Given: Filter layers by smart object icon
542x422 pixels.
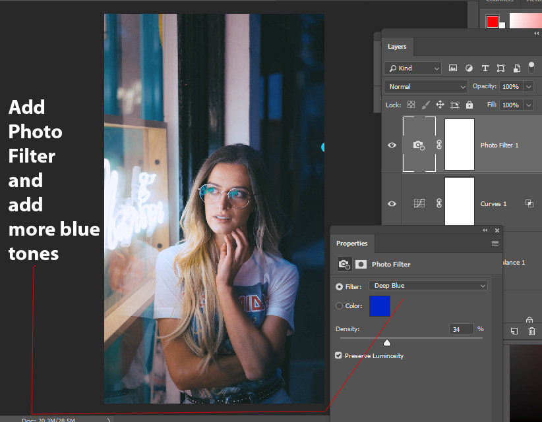Looking at the screenshot, I should (517, 68).
